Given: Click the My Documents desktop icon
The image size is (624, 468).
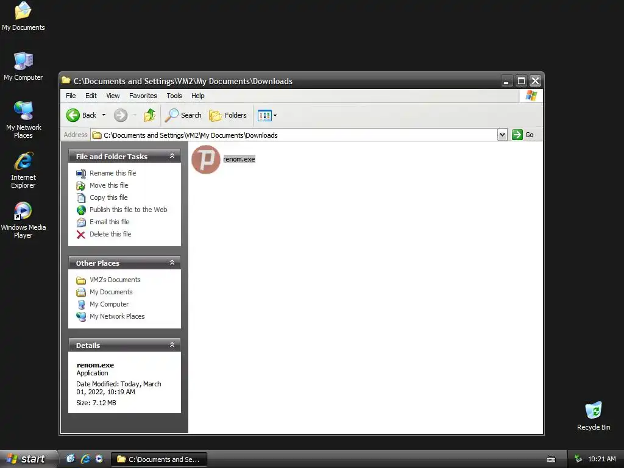Looking at the screenshot, I should [x=23, y=16].
